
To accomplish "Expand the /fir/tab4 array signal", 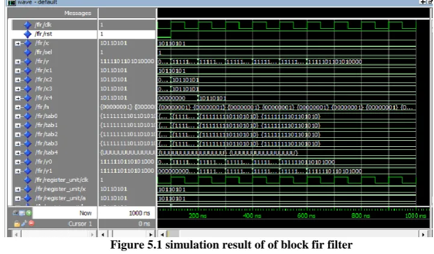I will [x=18, y=153].
